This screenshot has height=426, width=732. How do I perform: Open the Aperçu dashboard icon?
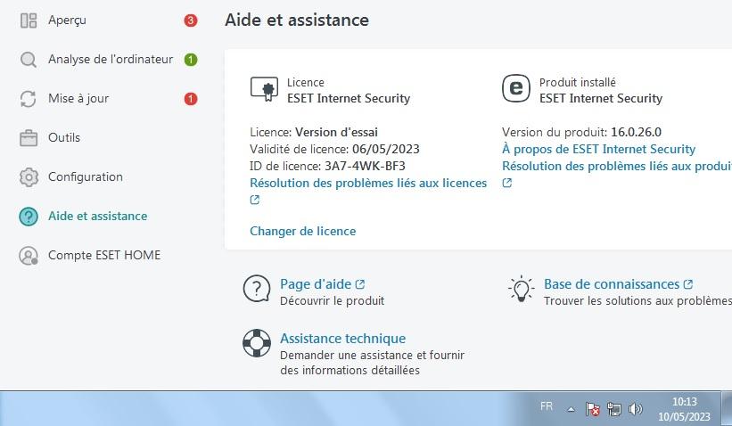[29, 20]
